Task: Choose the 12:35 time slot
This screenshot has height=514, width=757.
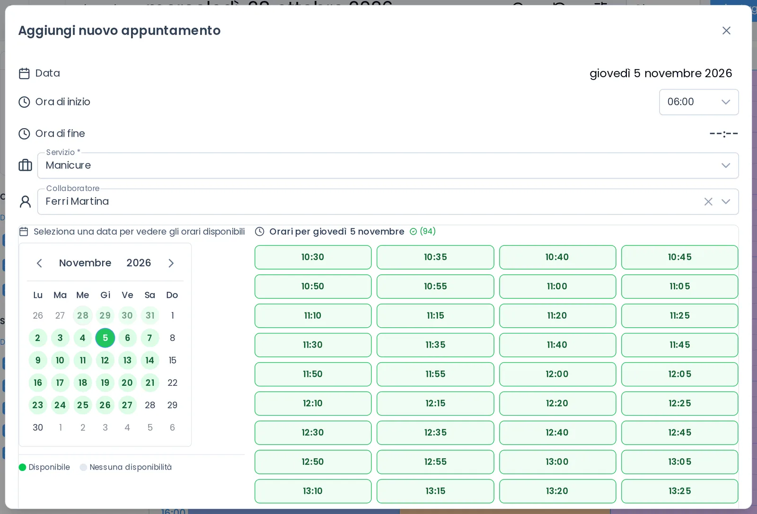Action: 435,433
